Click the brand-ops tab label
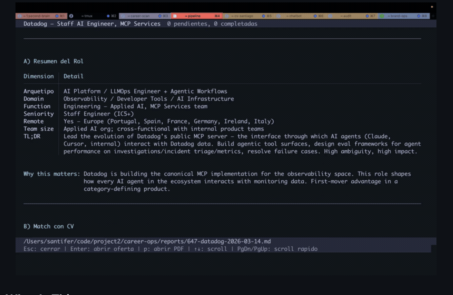This screenshot has width=453, height=295. tap(397, 16)
